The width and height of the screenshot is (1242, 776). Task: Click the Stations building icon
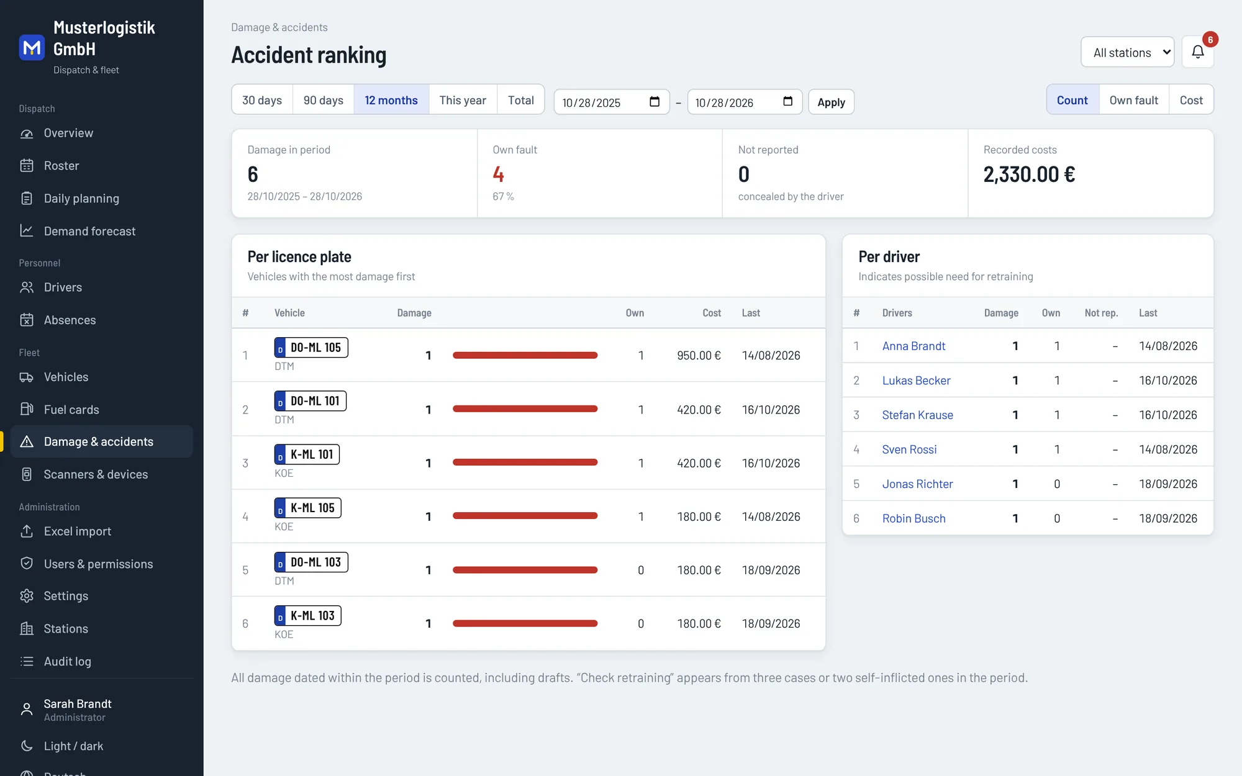pyautogui.click(x=27, y=629)
